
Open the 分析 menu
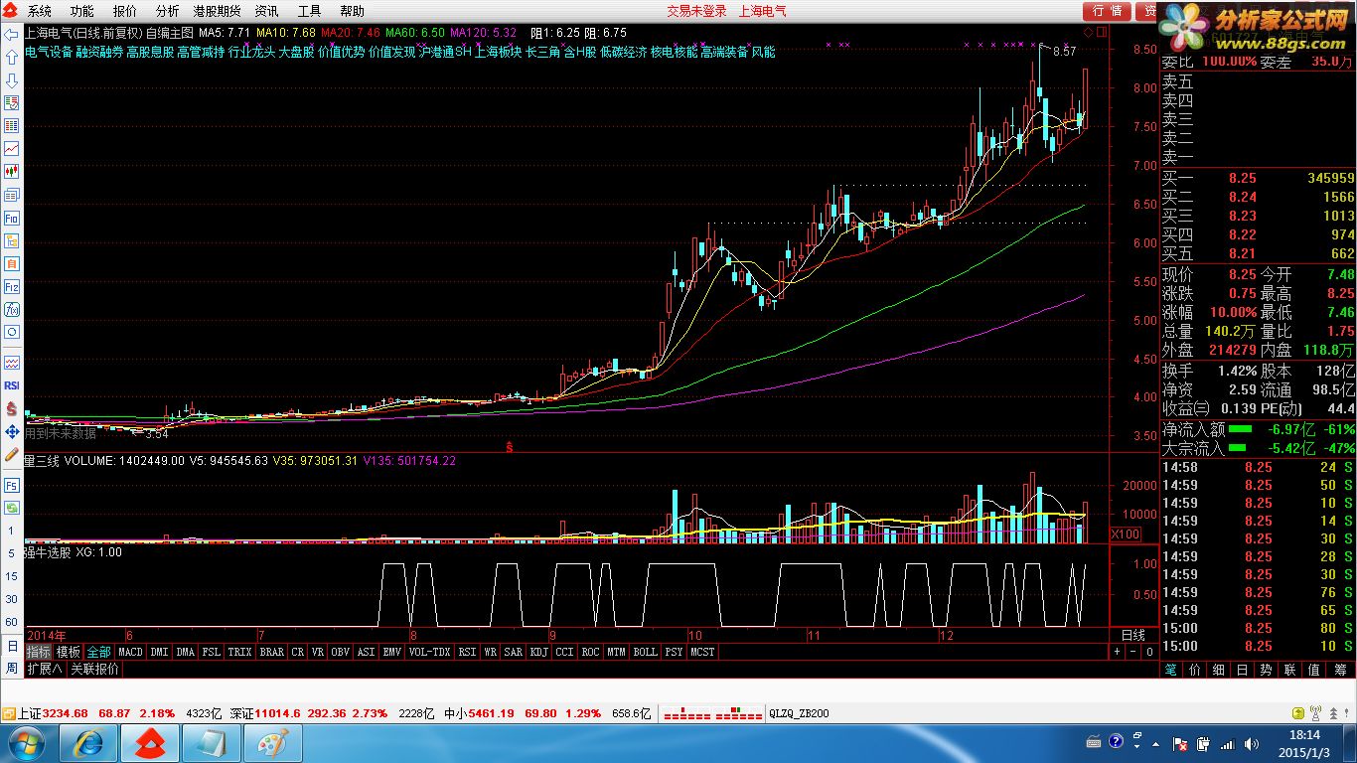pyautogui.click(x=168, y=11)
